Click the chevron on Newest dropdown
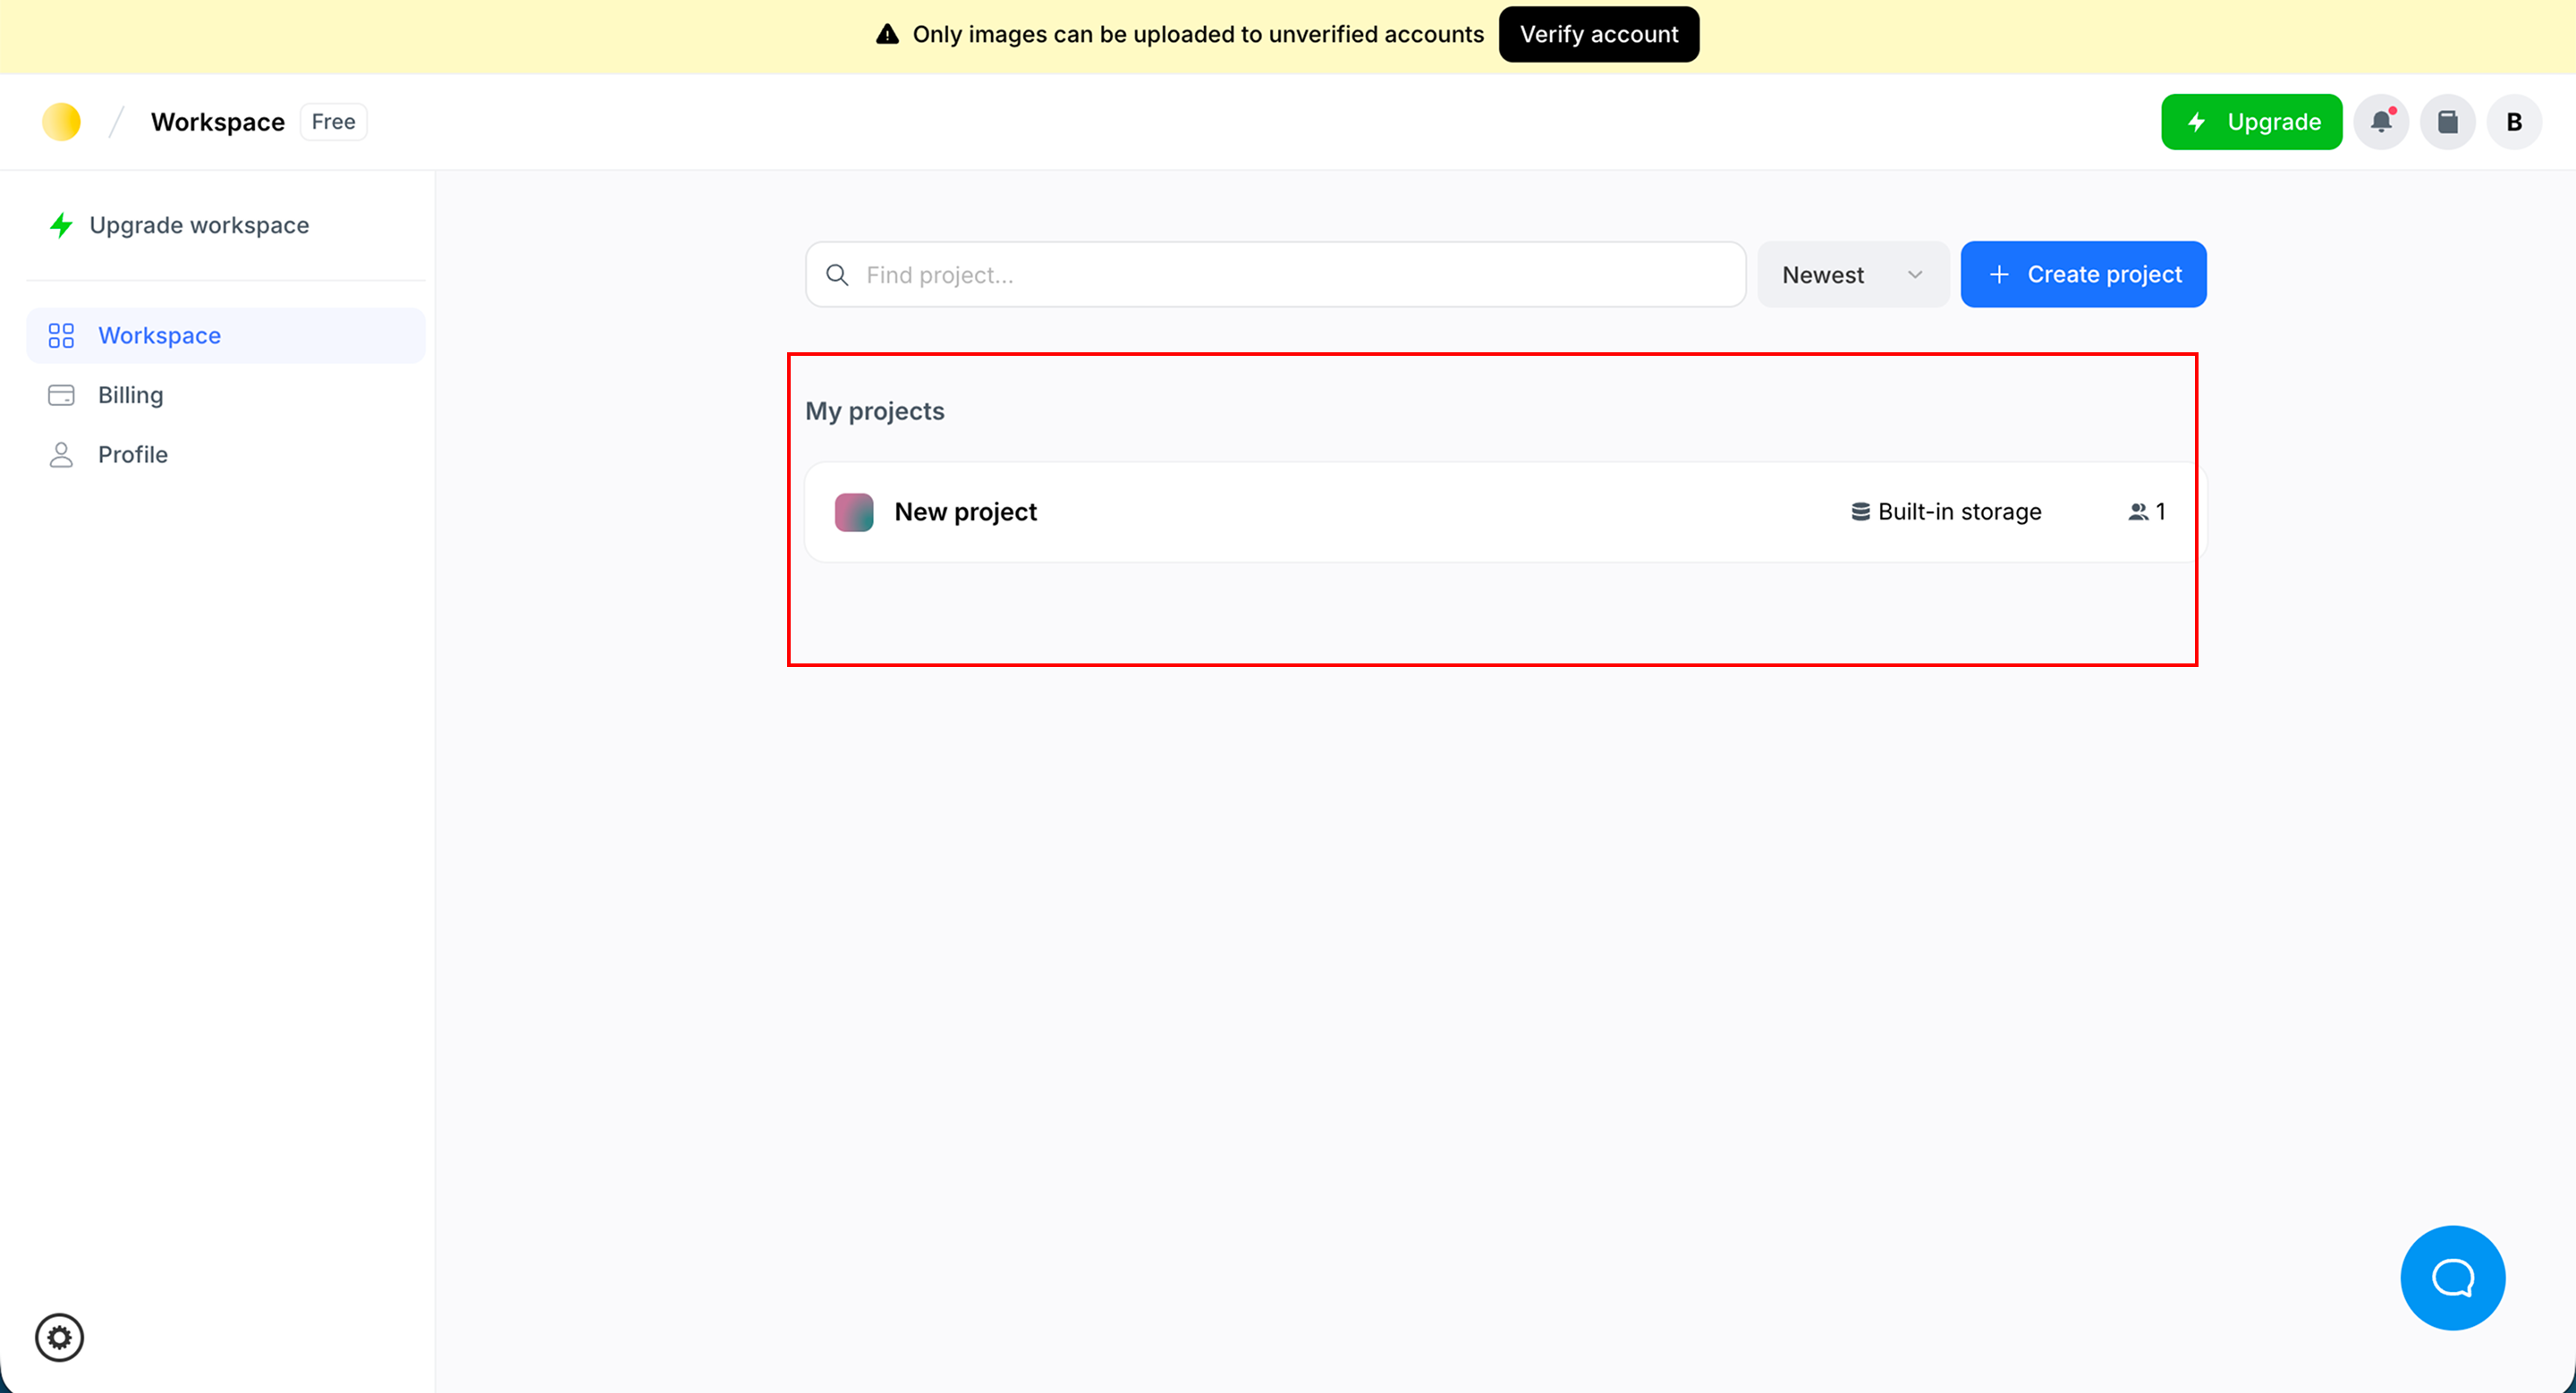 (1914, 274)
